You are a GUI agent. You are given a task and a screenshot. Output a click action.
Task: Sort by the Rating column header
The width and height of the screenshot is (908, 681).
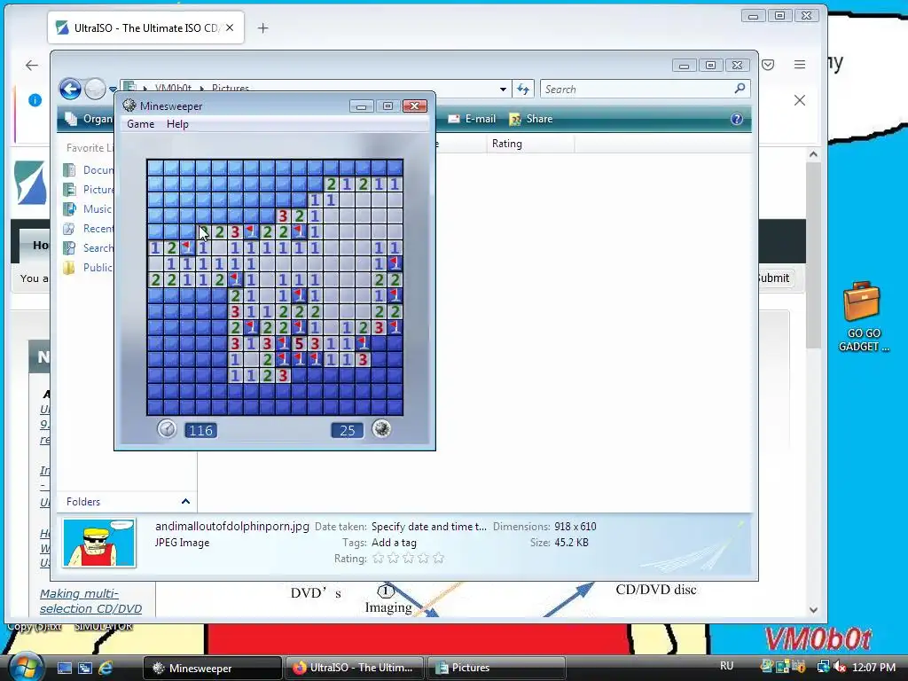[x=530, y=144]
